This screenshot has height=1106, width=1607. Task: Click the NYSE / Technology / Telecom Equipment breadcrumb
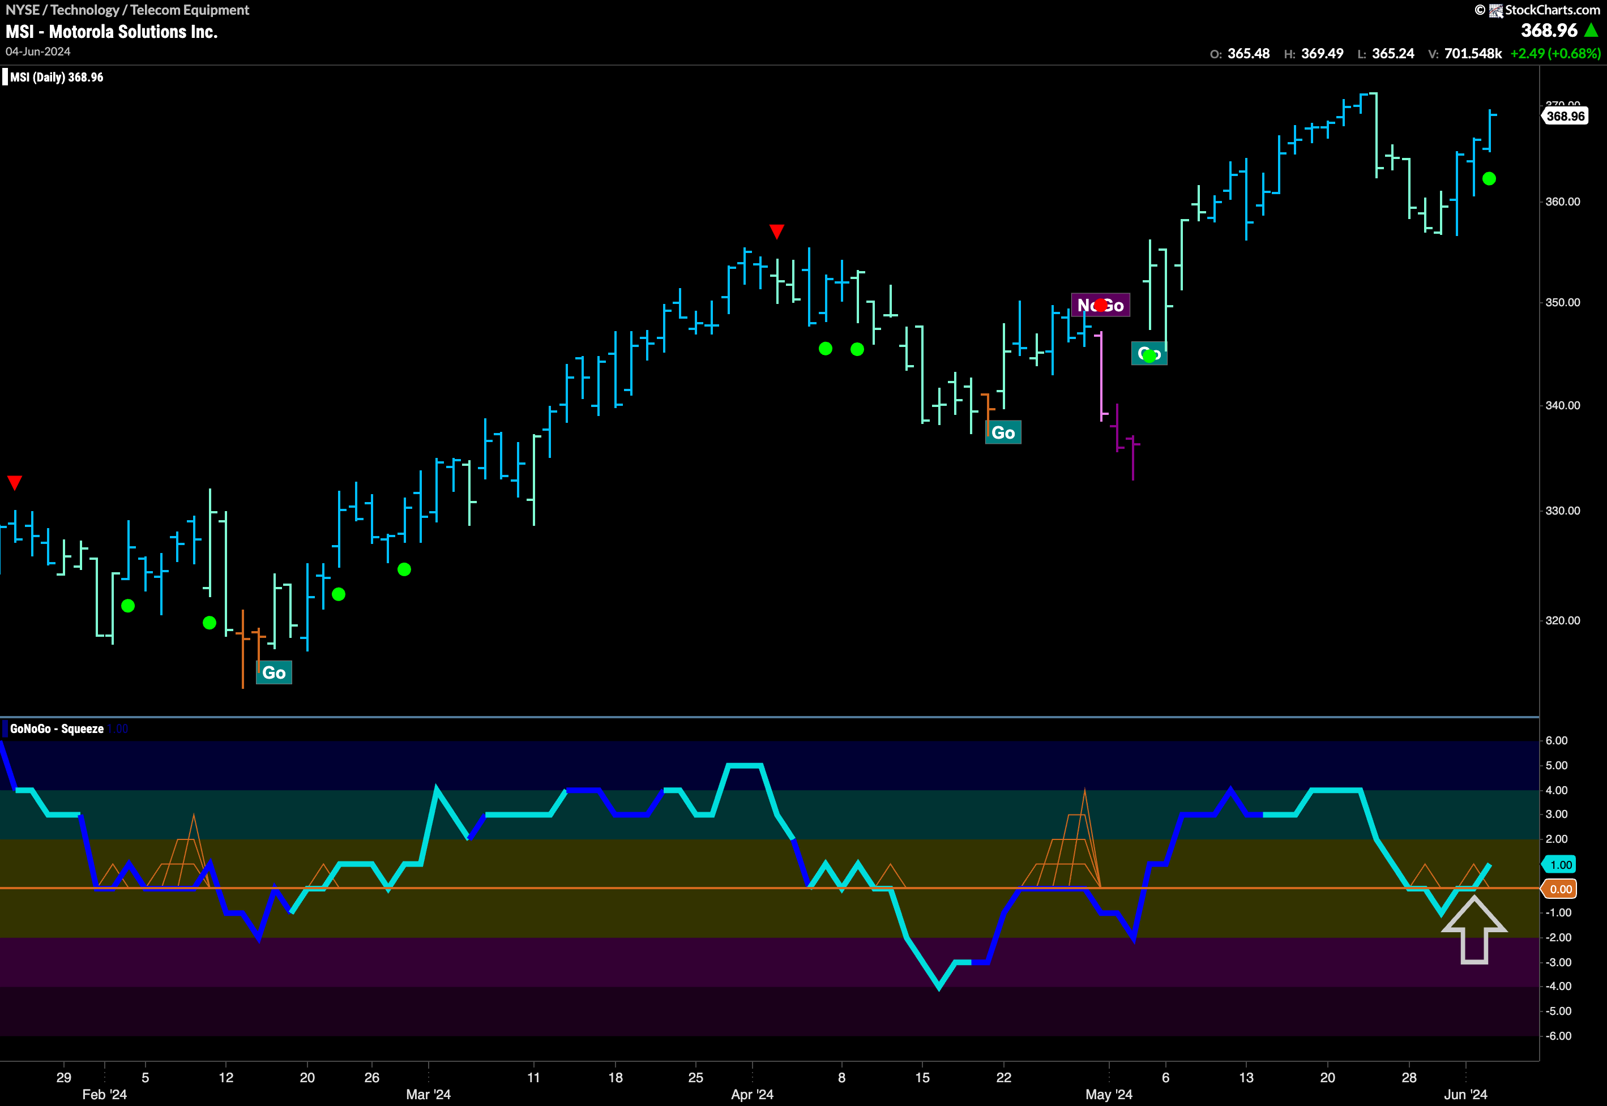point(127,10)
